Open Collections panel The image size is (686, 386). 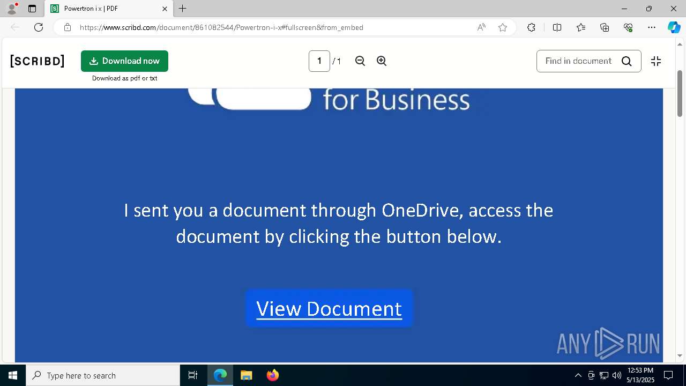(x=605, y=27)
